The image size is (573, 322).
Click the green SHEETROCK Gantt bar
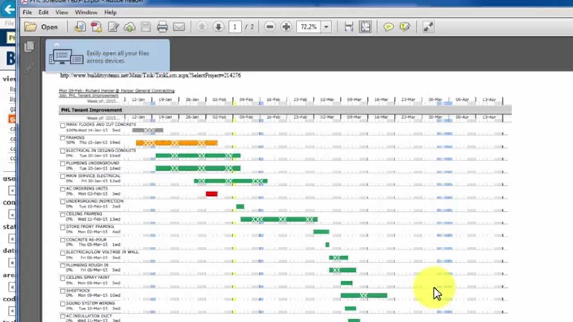click(x=363, y=296)
